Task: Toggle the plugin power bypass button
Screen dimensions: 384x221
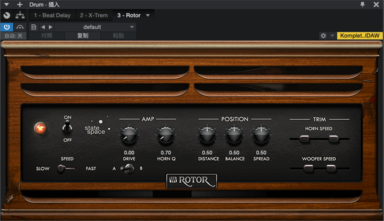Action: point(7,27)
